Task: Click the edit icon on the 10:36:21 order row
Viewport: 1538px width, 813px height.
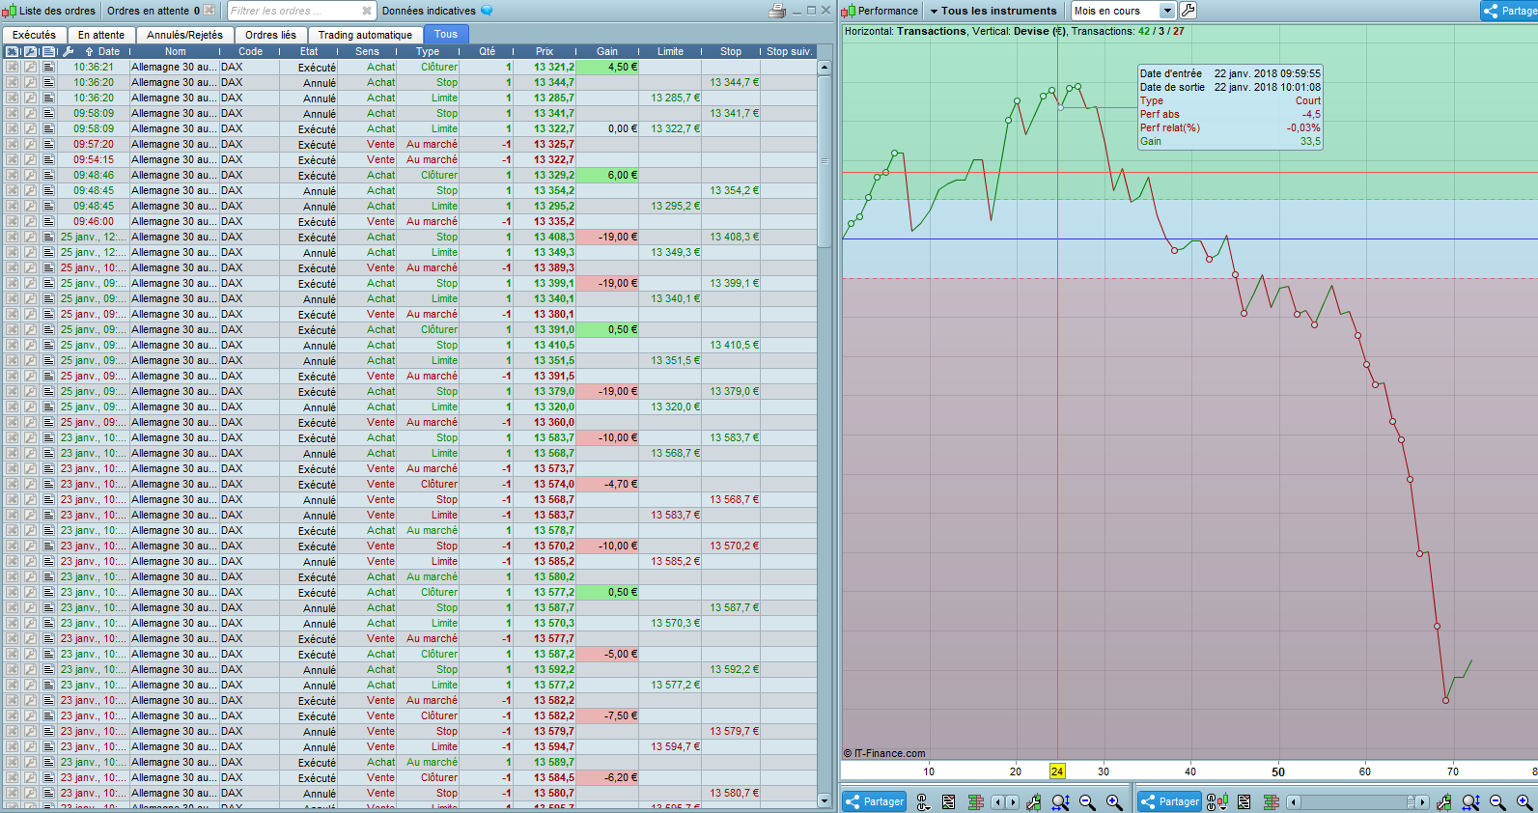Action: point(31,68)
